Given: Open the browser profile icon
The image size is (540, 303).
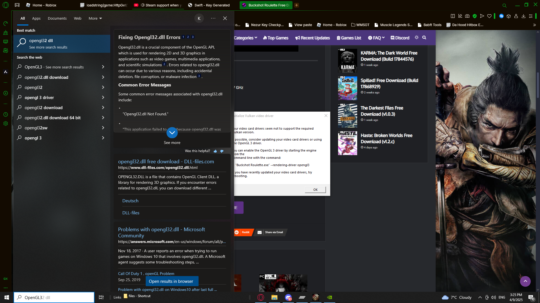Looking at the screenshot, I should point(516,16).
